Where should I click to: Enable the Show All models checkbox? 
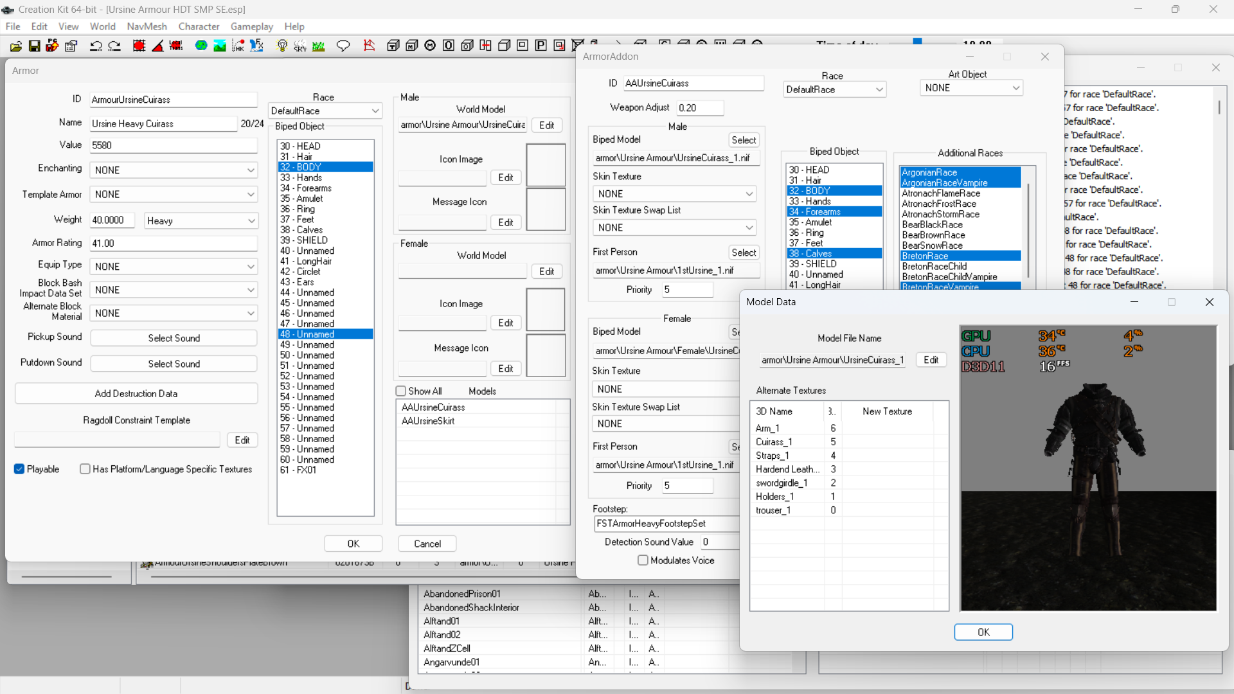tap(401, 391)
